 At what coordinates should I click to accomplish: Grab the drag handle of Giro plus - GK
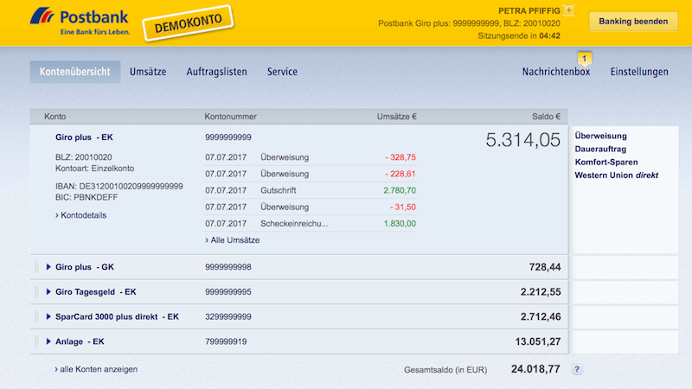(36, 267)
